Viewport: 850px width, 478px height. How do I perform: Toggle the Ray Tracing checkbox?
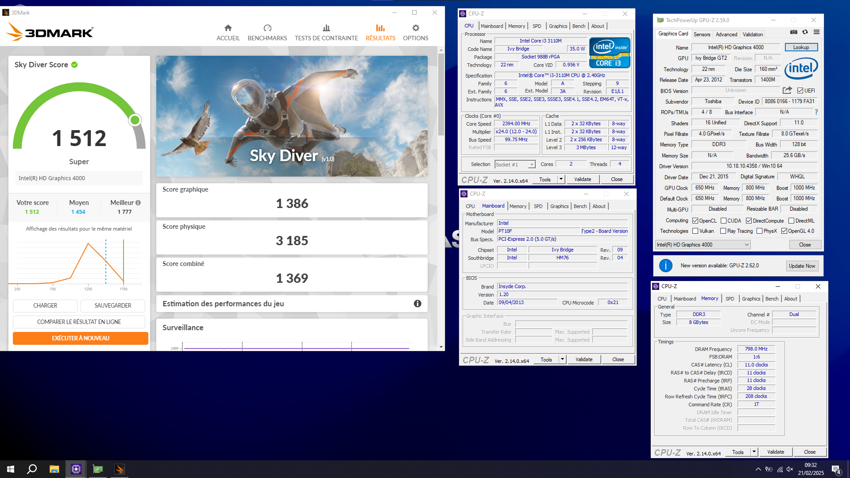click(x=723, y=231)
